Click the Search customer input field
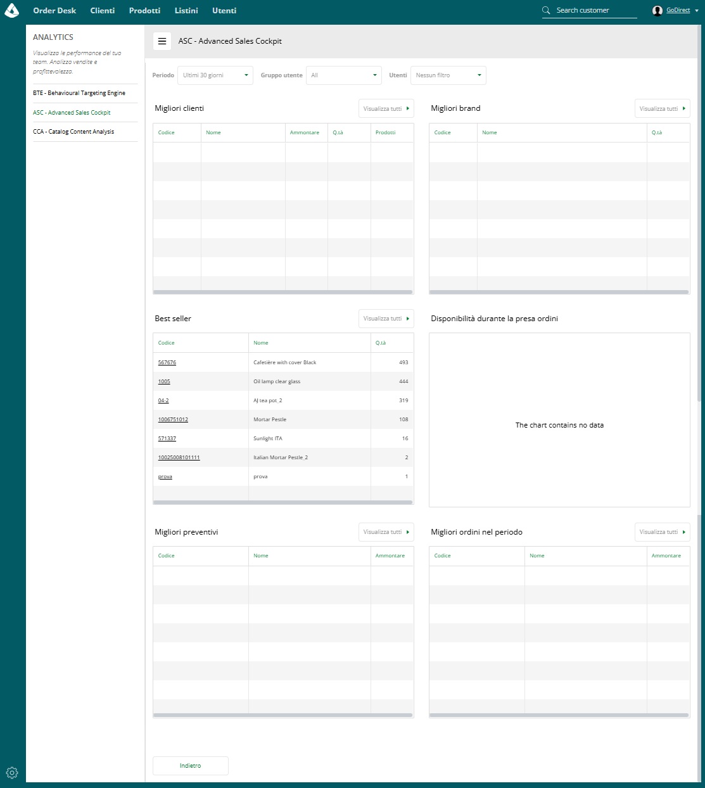The width and height of the screenshot is (705, 788). [x=595, y=10]
